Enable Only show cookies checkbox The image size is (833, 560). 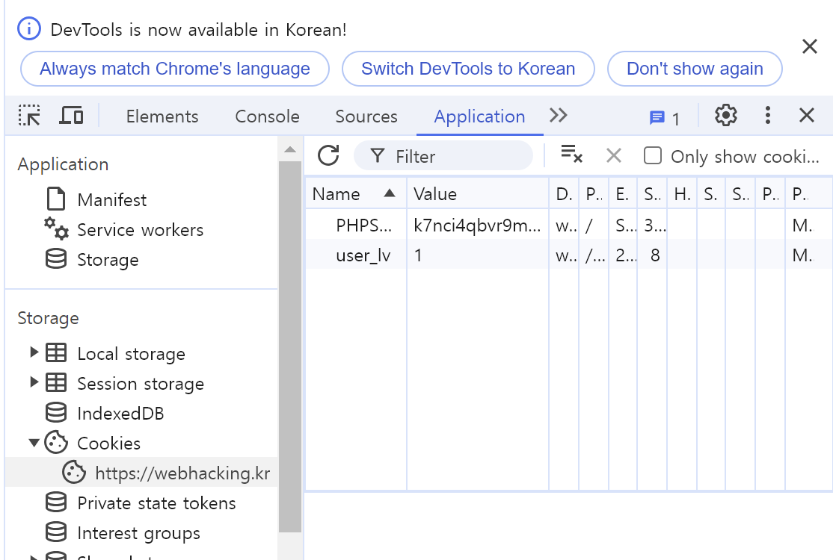click(x=653, y=155)
